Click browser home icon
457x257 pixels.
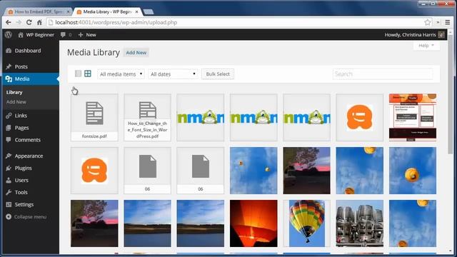39,22
